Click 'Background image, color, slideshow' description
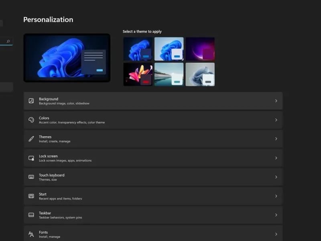The image size is (321, 241). pyautogui.click(x=64, y=104)
